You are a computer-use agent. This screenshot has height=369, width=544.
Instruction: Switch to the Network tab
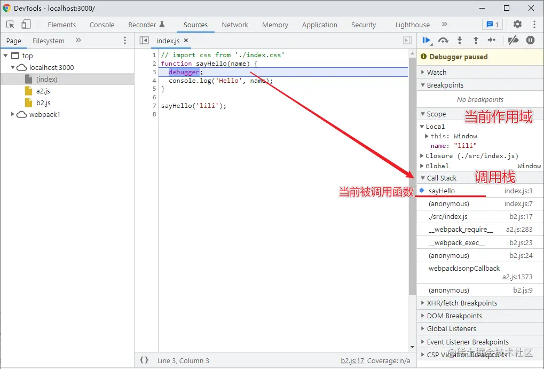click(235, 25)
